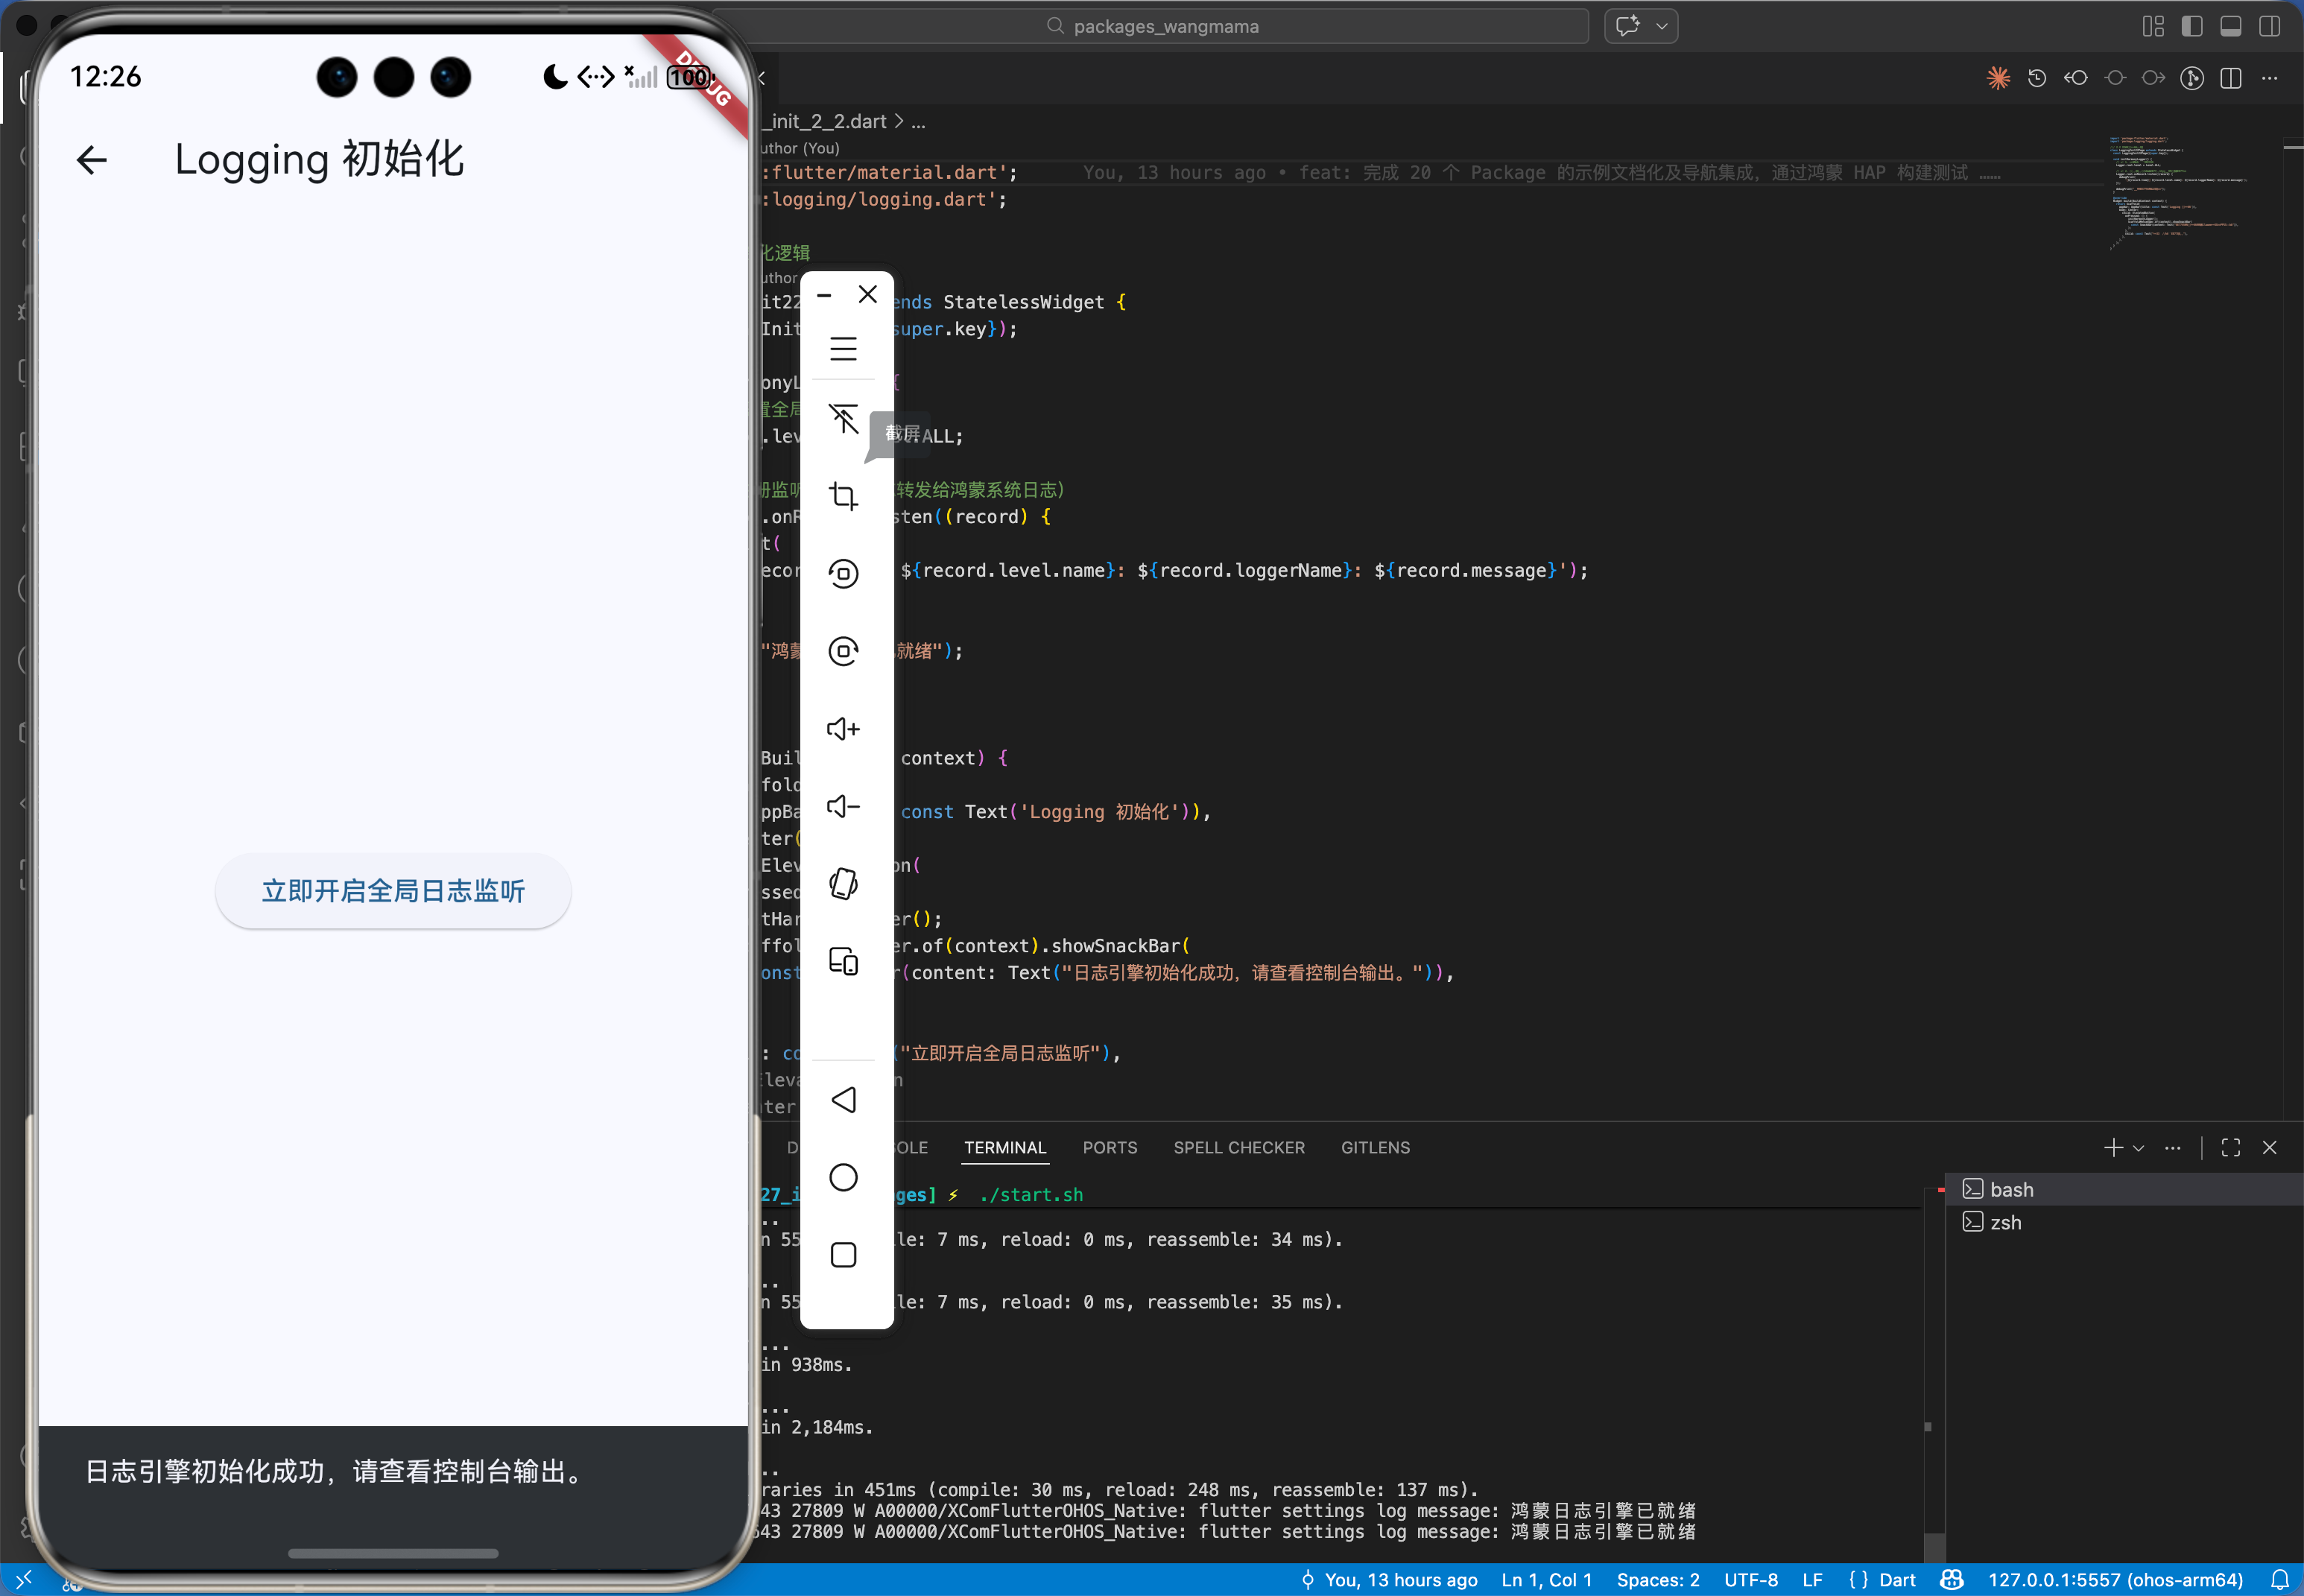Click the Dart language mode in status bar

pos(1896,1580)
